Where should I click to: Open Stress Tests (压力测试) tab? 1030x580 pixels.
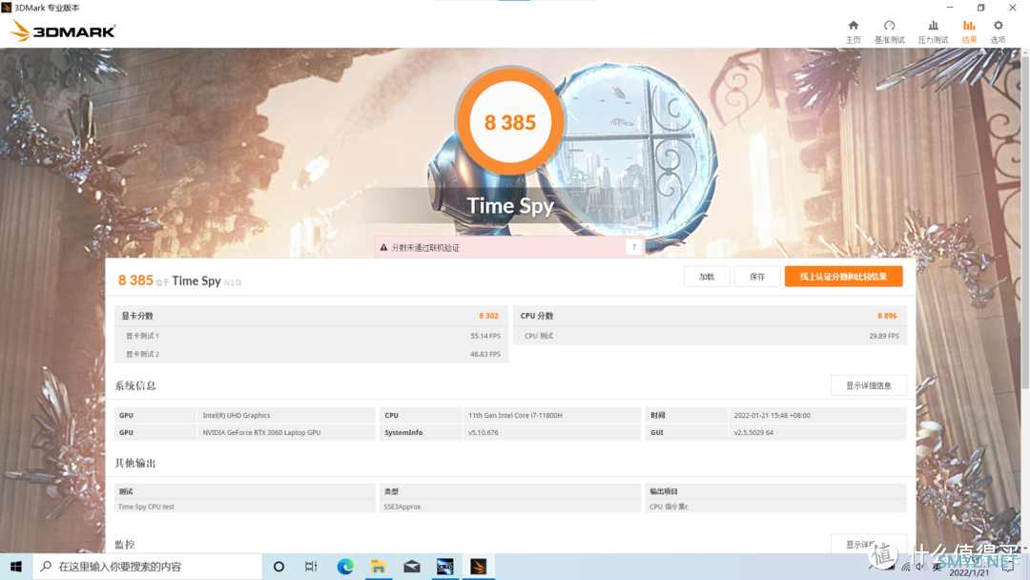point(933,31)
